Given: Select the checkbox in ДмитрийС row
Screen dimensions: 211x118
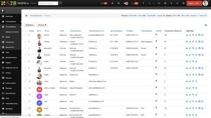Looking at the screenshot, I should (25, 49).
